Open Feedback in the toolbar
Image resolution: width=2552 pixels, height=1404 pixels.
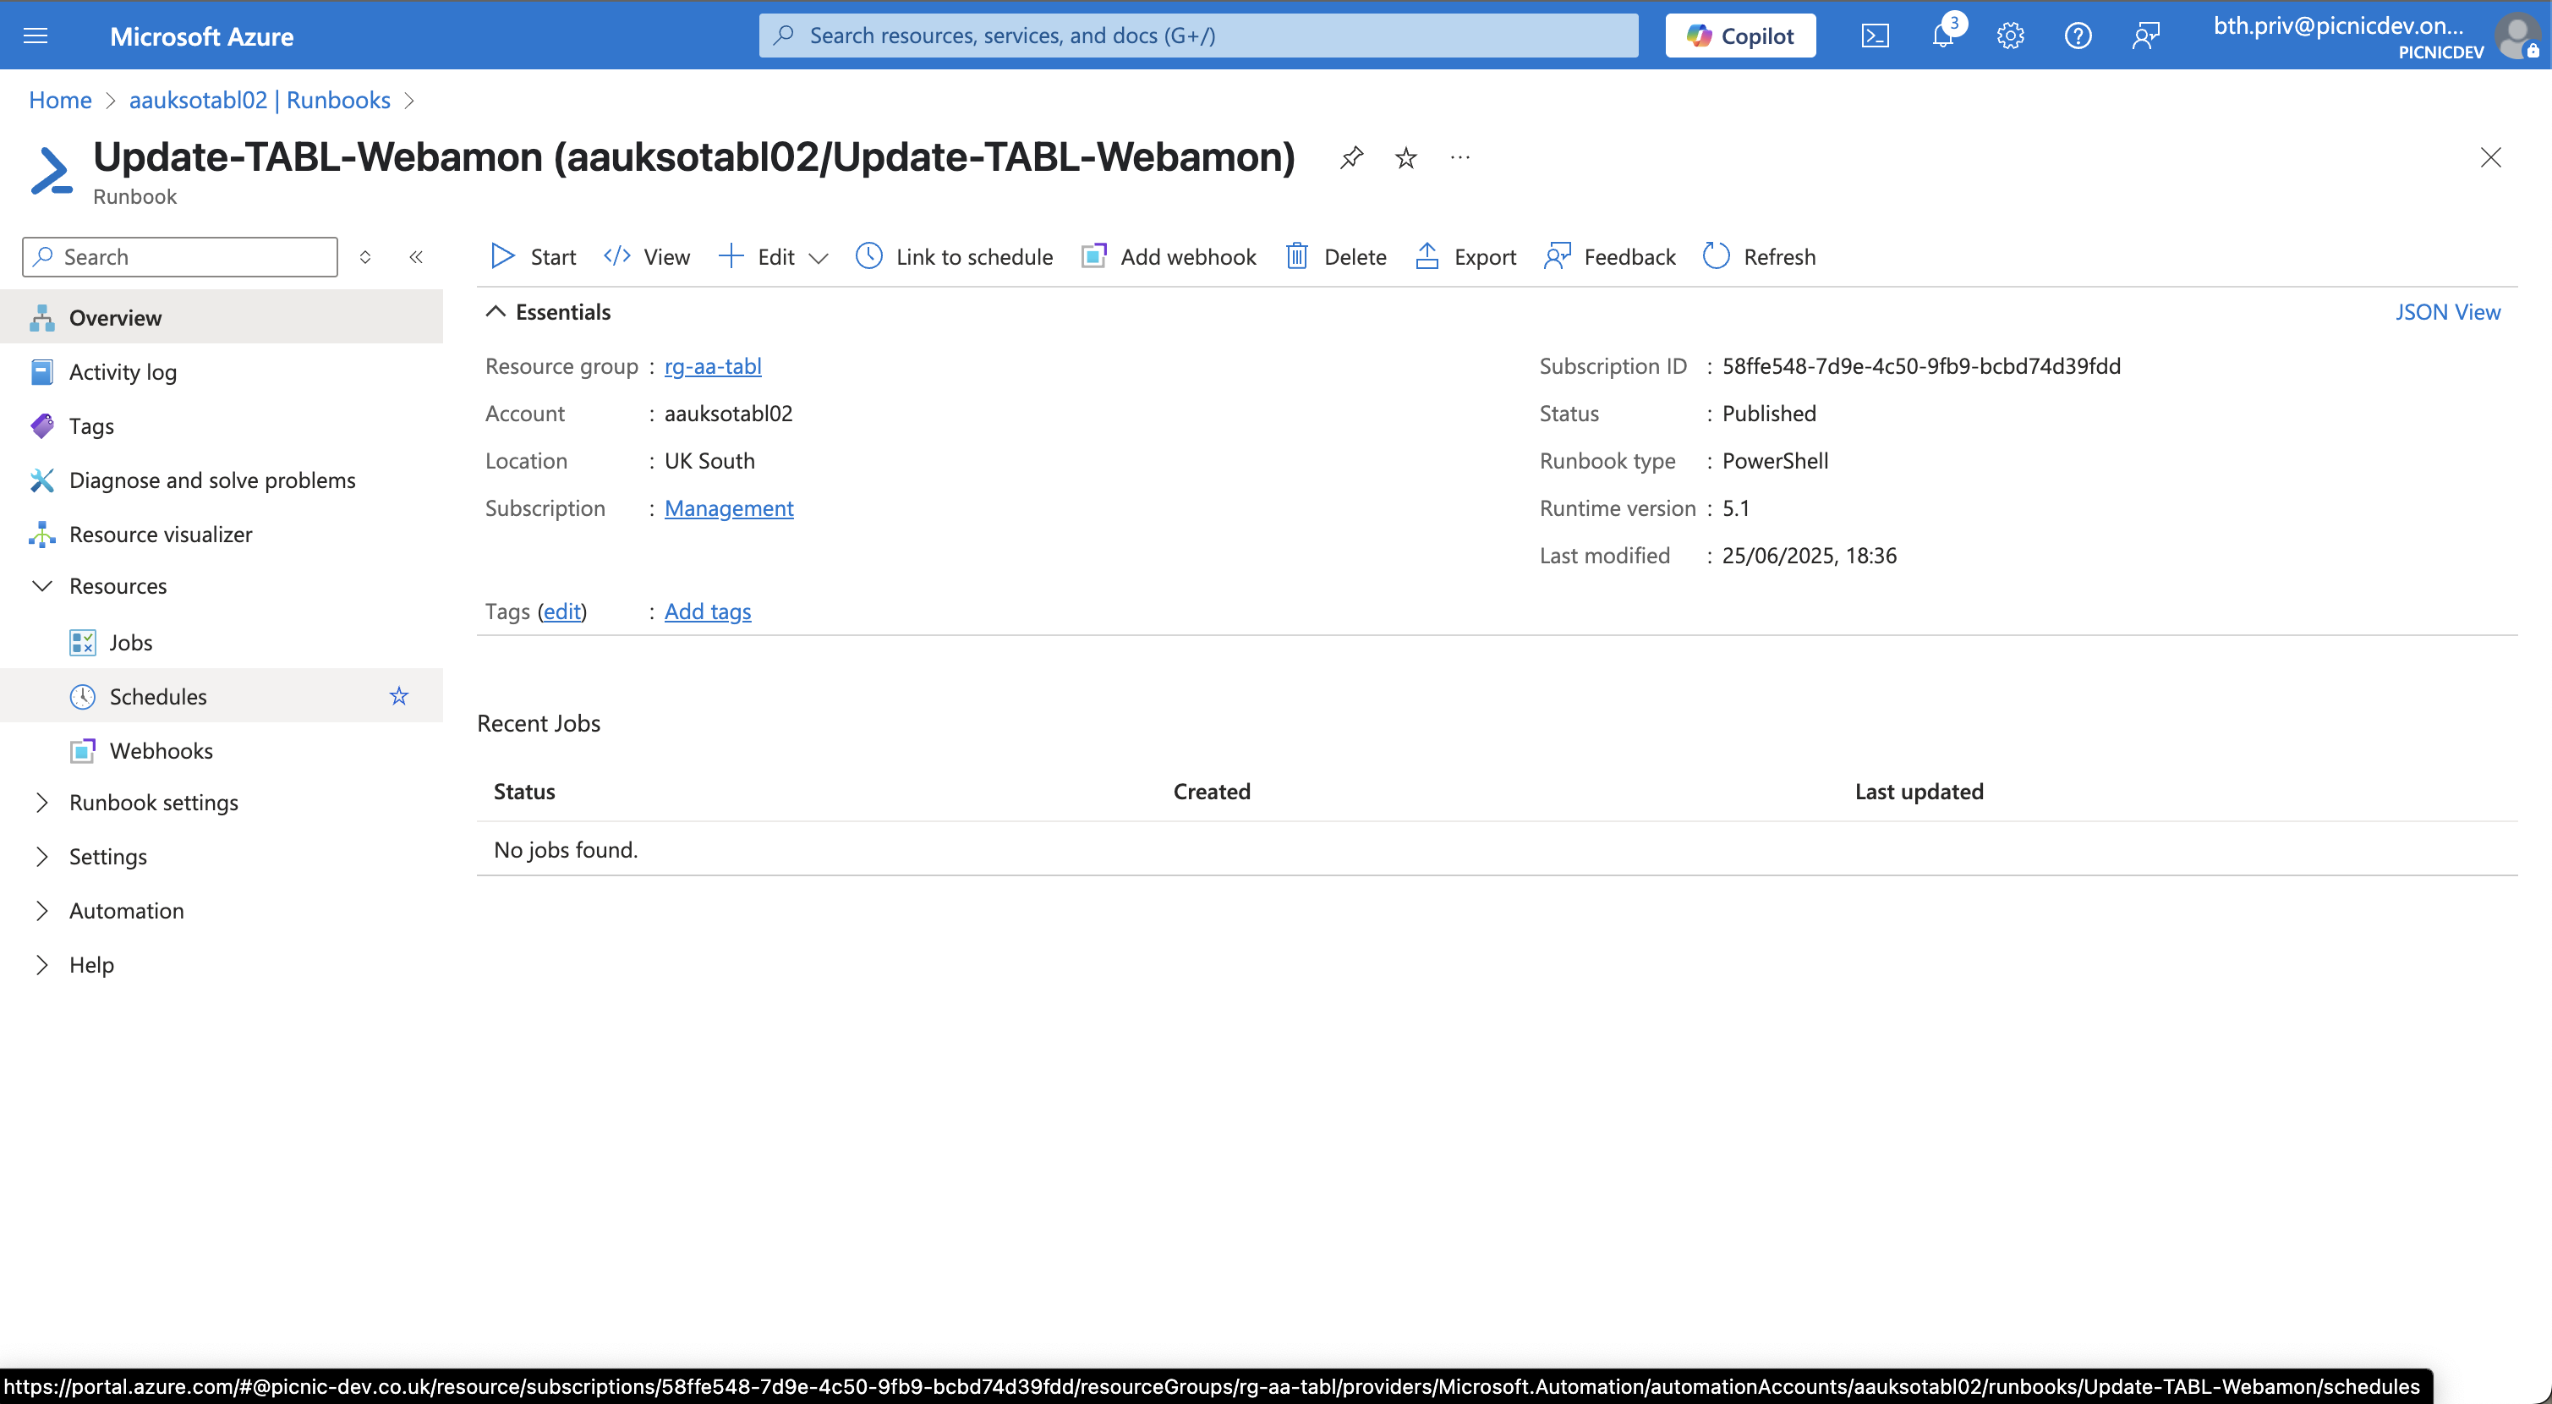coord(1610,256)
